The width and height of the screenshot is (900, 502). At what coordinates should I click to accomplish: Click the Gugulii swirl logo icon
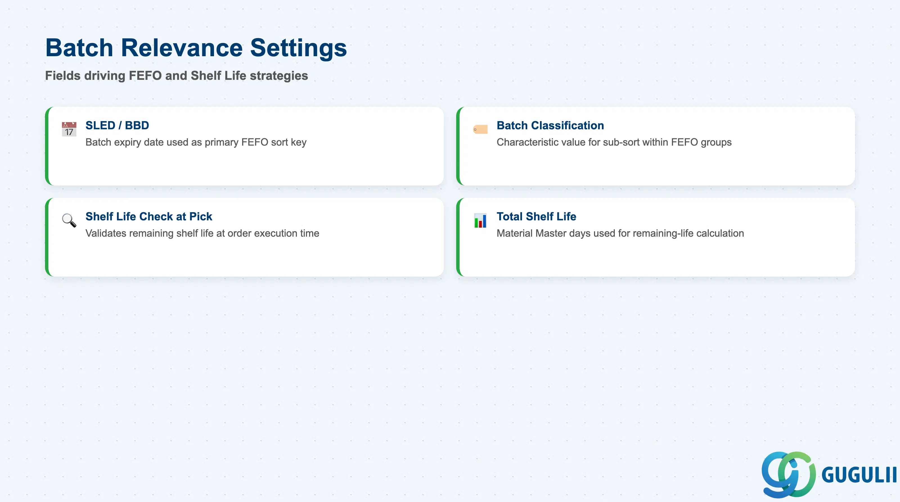pos(788,474)
